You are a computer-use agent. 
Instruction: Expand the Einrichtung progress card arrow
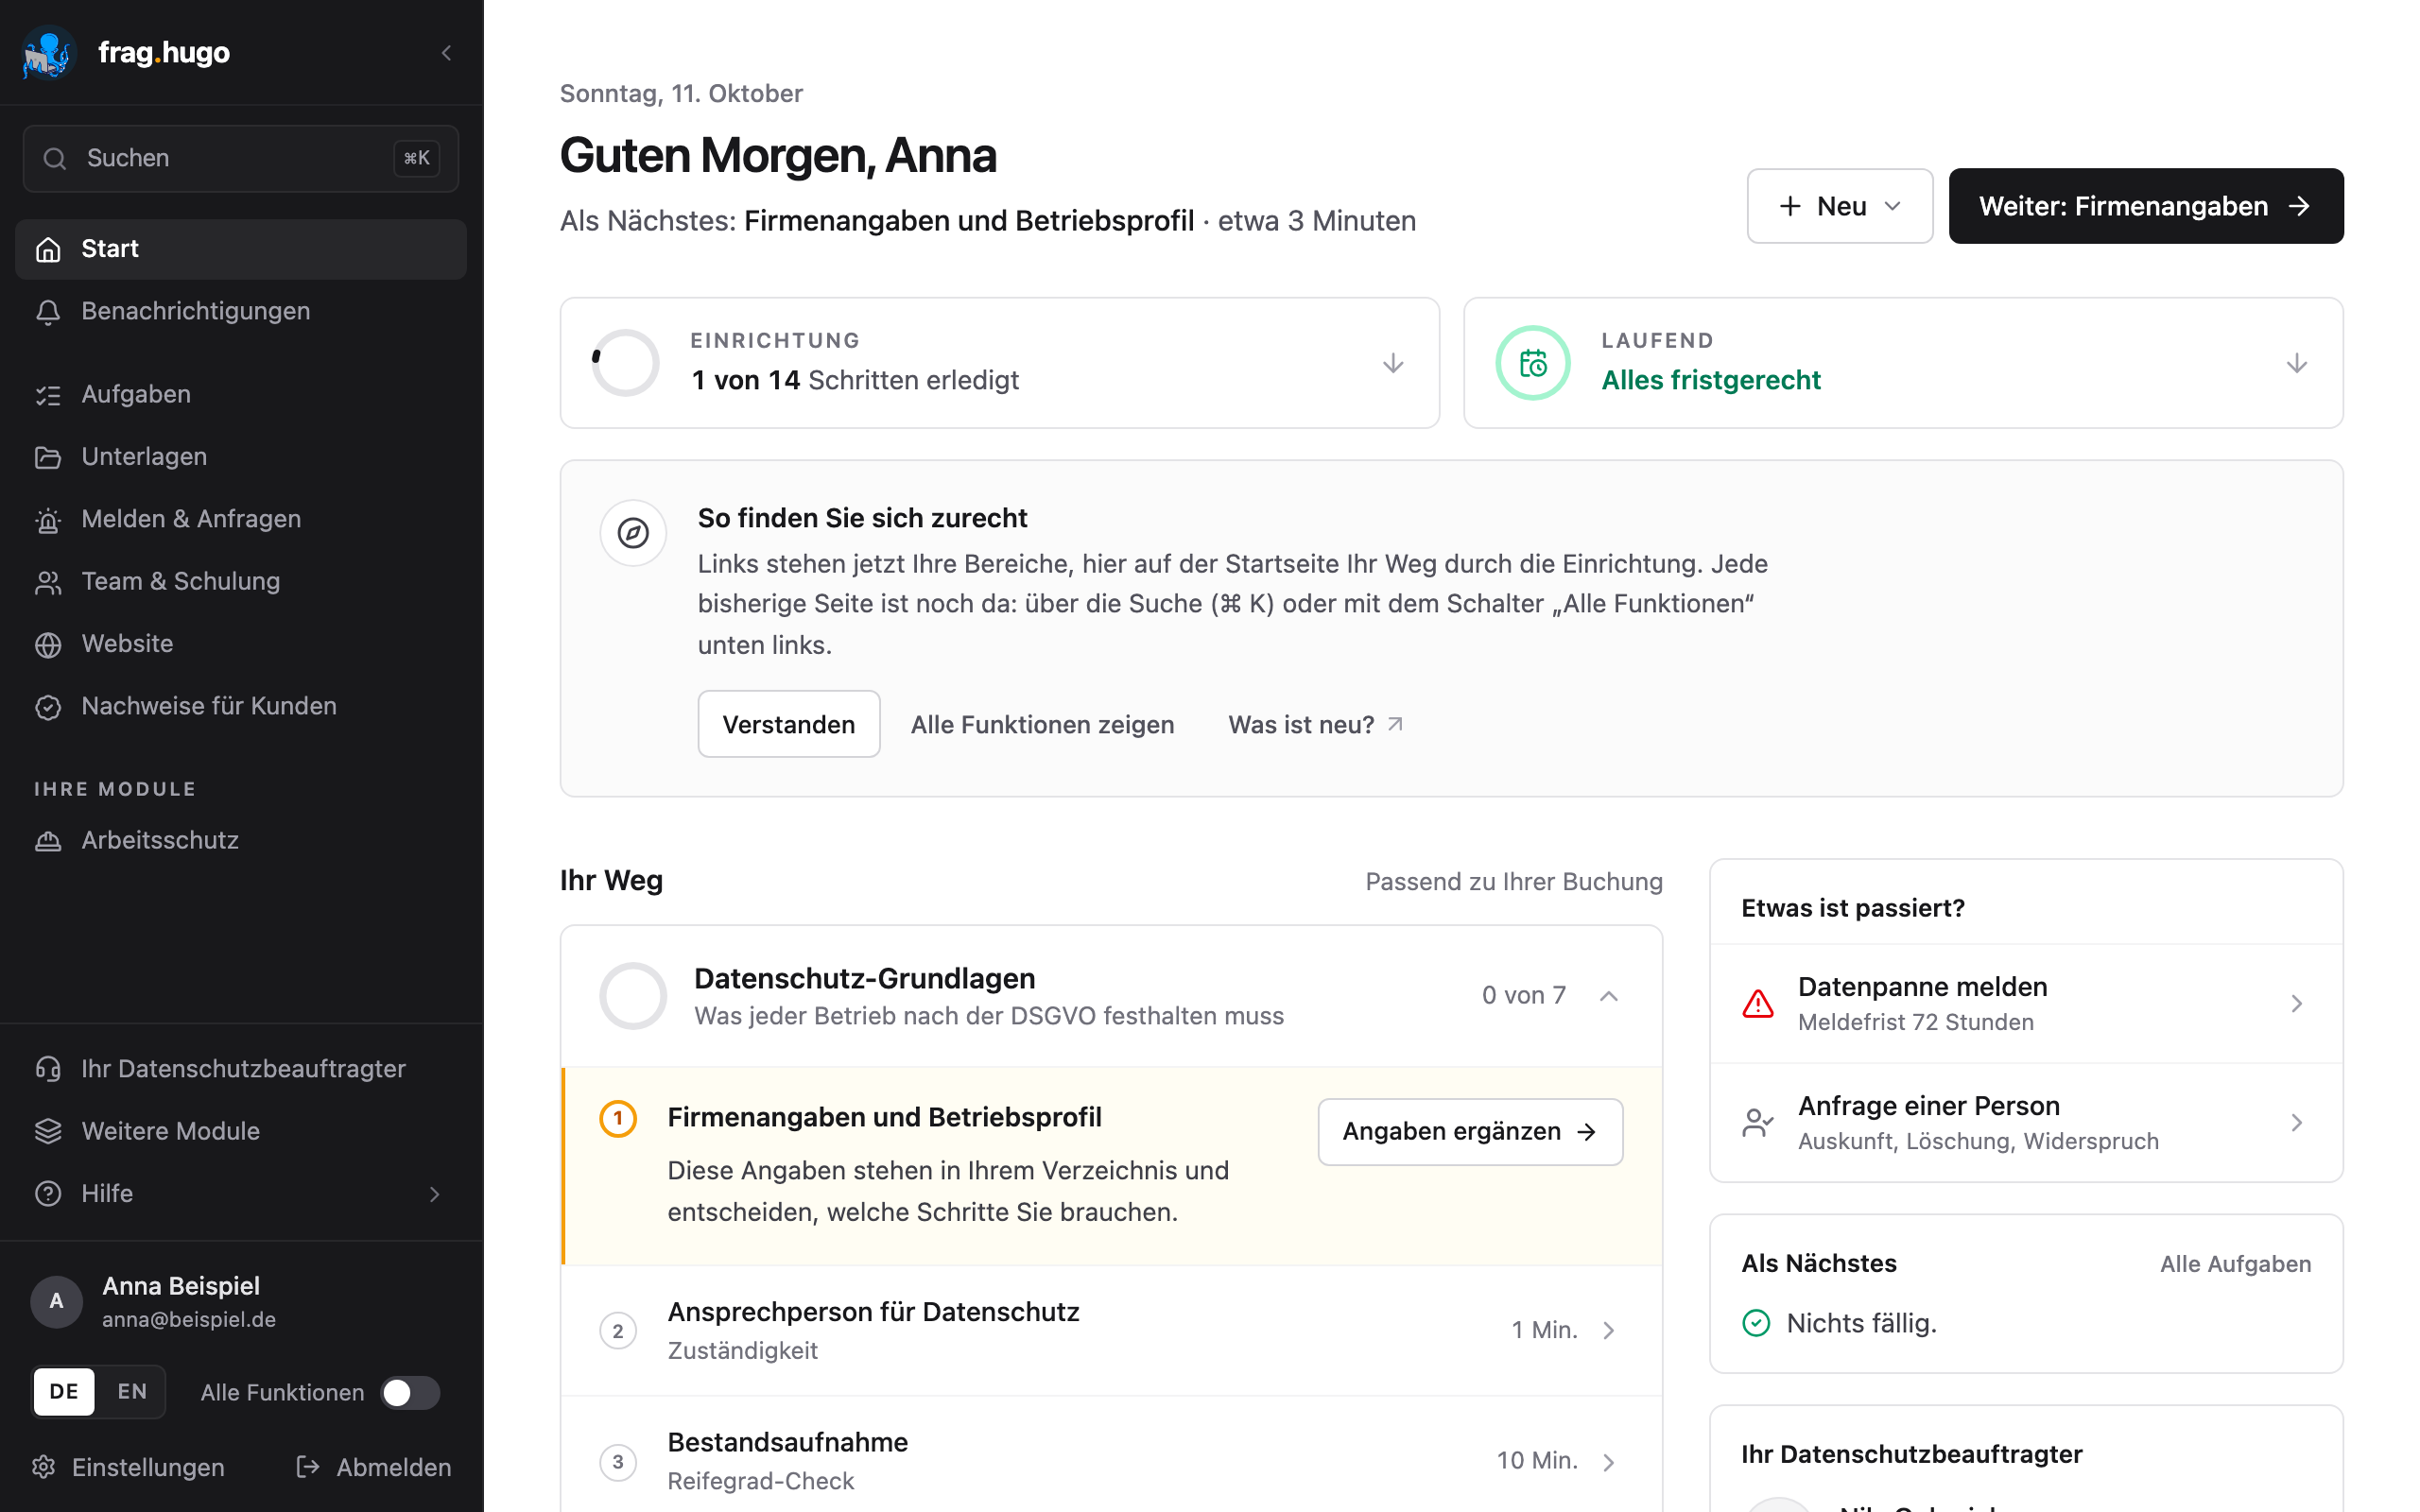(x=1392, y=363)
